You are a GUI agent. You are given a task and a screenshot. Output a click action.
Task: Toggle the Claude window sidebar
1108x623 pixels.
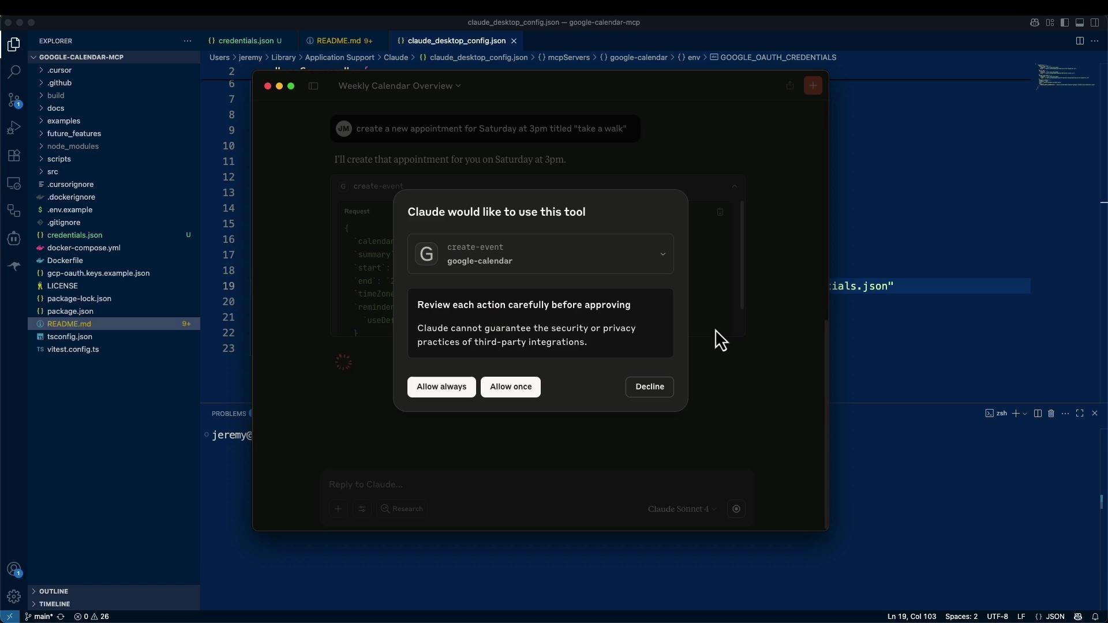point(313,86)
